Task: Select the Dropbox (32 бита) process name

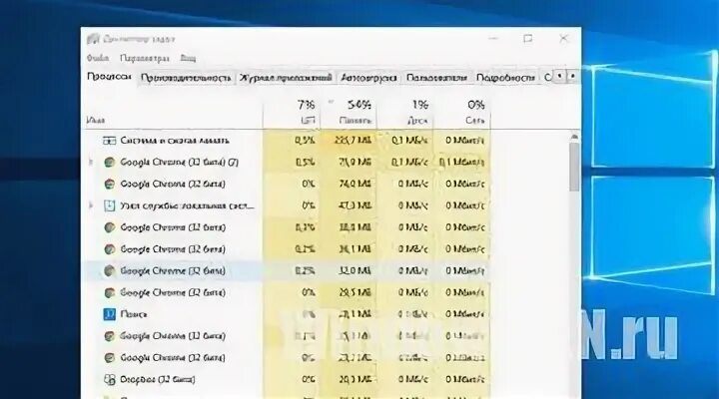Action: point(158,380)
